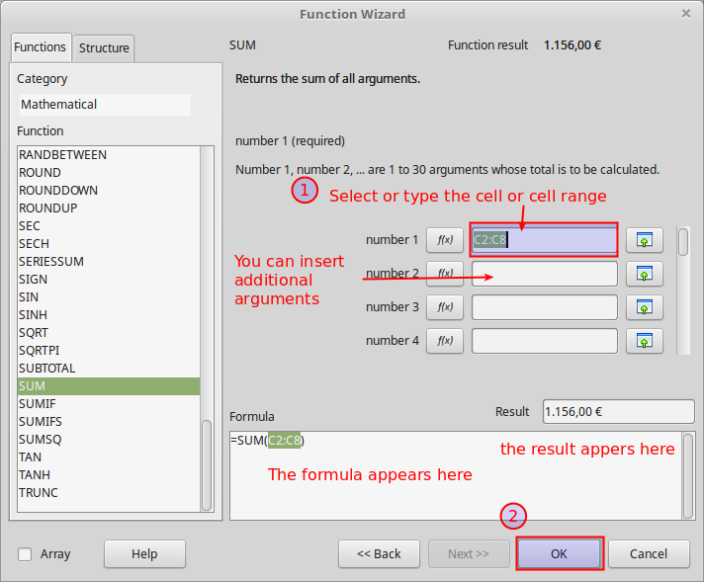Click shrink icon beside number 2 field
704x582 pixels.
coord(645,274)
